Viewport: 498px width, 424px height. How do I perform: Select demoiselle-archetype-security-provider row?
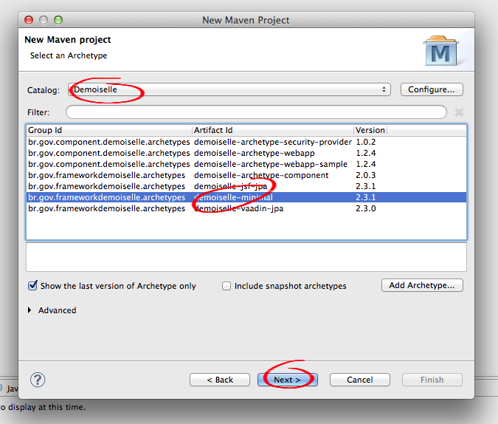(246, 142)
